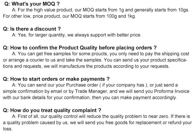Click the line 'with our bank details'

coord(90,98)
